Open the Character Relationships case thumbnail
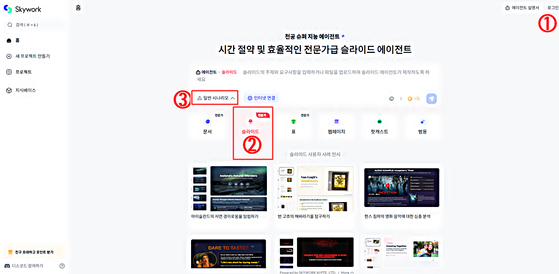This screenshot has height=274, width=559. 316,253
